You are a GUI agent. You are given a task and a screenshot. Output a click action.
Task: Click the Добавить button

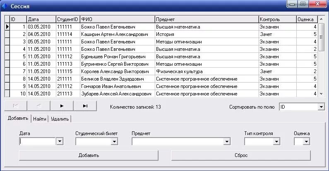[x=89, y=155]
